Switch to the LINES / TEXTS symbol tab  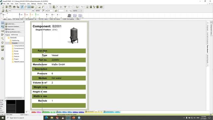pyautogui.click(x=7, y=19)
